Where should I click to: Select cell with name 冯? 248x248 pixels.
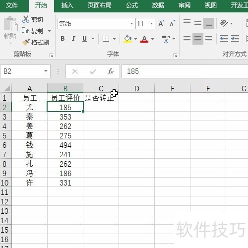point(29,173)
